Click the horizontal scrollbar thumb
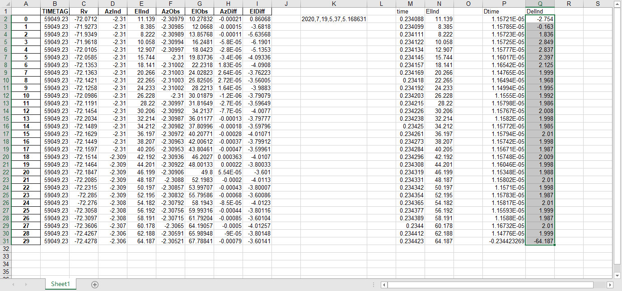The width and height of the screenshot is (622, 291). coord(492,285)
